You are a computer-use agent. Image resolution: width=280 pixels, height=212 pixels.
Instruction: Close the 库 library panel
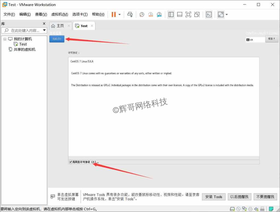coord(44,24)
